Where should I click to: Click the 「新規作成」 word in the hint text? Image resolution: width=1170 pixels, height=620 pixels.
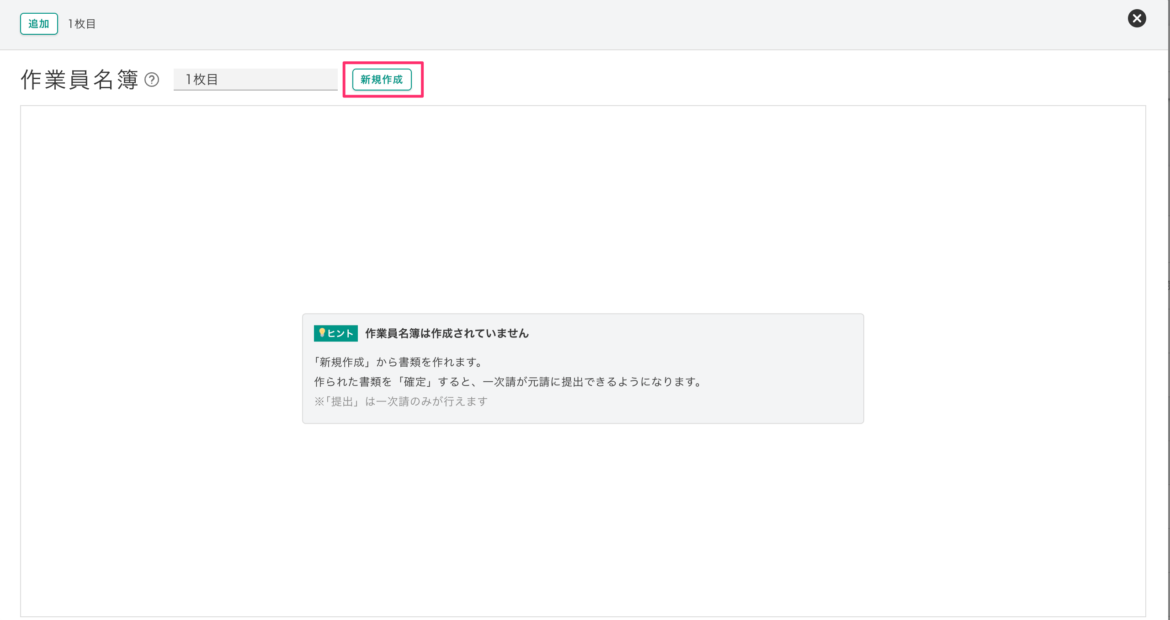point(342,362)
